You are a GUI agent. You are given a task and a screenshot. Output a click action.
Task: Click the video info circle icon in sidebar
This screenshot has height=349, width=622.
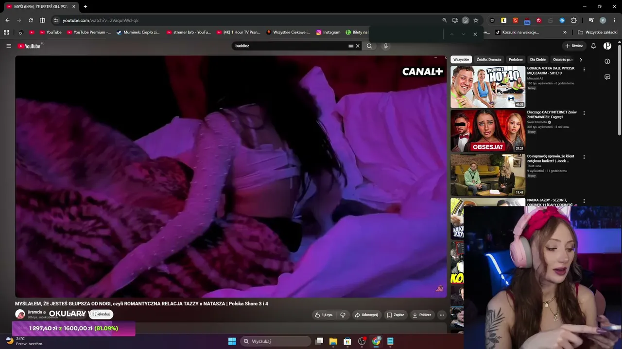click(x=607, y=62)
